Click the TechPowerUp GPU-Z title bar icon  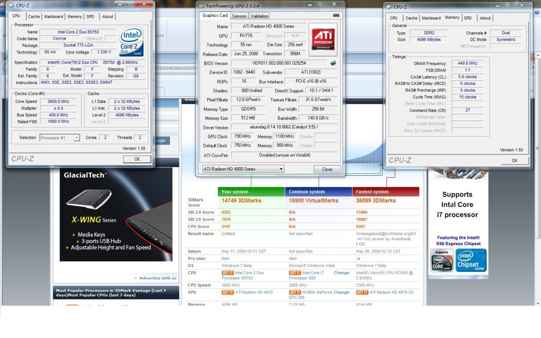point(201,5)
